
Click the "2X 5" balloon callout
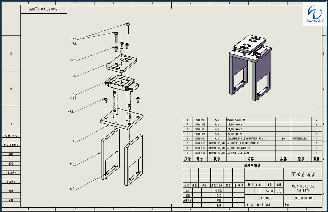[x=73, y=38]
